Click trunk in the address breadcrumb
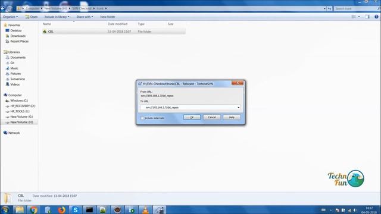The image size is (381, 214). point(100,8)
